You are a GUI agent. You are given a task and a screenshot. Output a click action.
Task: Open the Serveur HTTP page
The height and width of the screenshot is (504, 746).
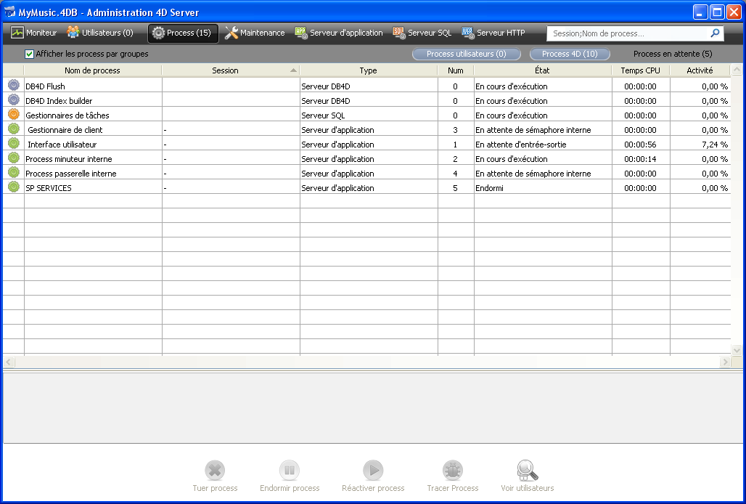click(x=493, y=33)
